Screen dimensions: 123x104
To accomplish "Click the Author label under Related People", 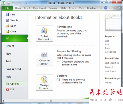I will point(108,83).
